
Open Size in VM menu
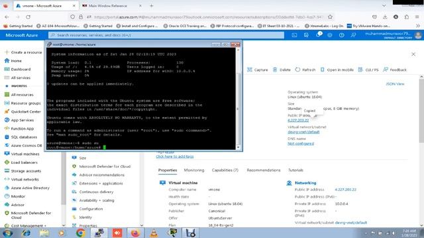[x=79, y=158]
